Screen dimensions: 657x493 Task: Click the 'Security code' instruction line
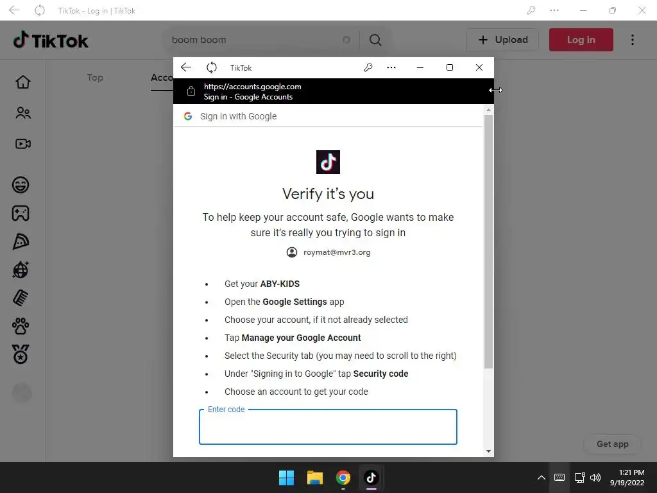[x=316, y=374]
